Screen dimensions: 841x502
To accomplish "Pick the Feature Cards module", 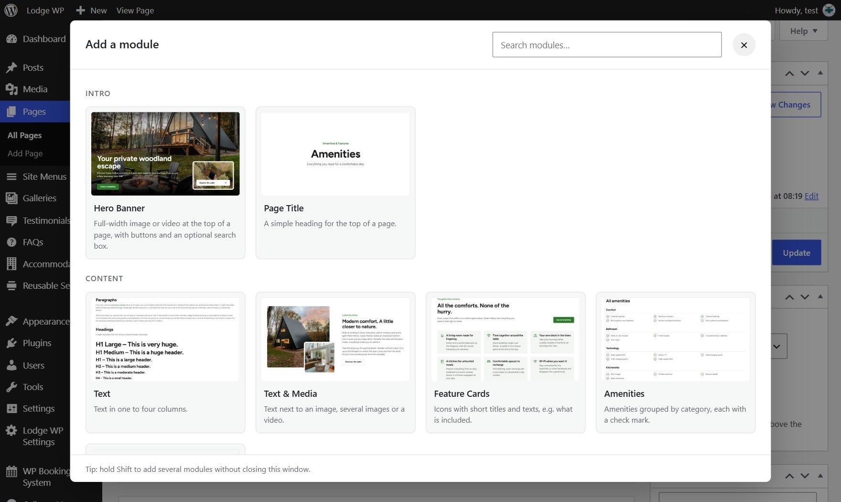I will (x=506, y=363).
